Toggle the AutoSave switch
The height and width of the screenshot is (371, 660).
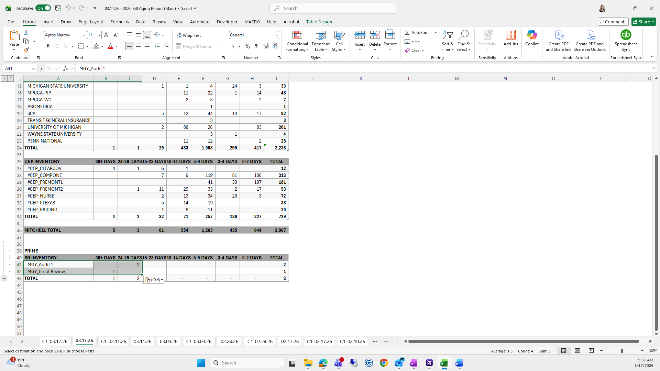[x=43, y=8]
